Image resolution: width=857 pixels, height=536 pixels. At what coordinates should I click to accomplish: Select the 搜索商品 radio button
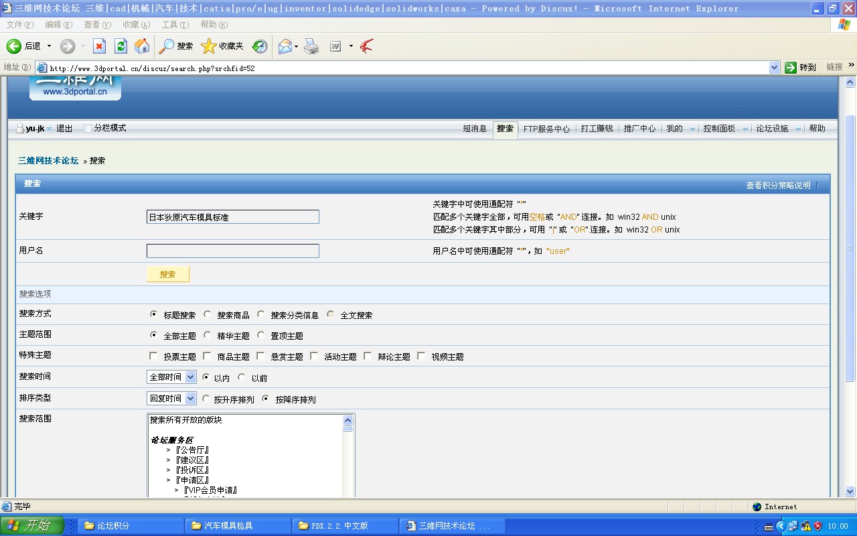208,314
